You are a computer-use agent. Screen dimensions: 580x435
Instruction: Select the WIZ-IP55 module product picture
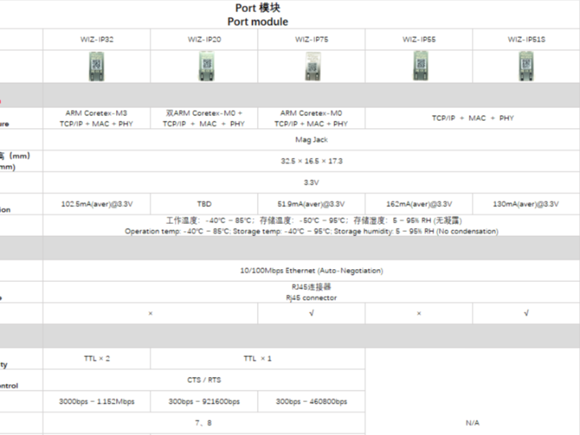coord(419,66)
